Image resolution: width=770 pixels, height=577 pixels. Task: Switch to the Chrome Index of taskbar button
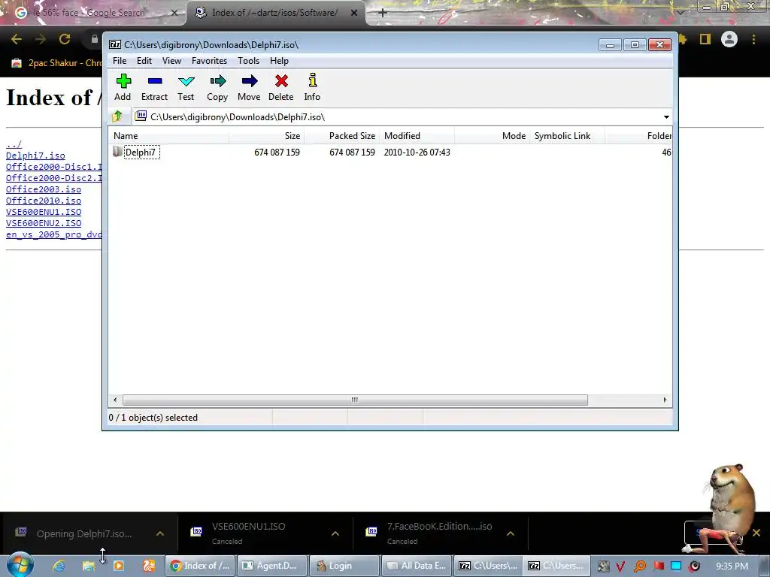(x=200, y=566)
